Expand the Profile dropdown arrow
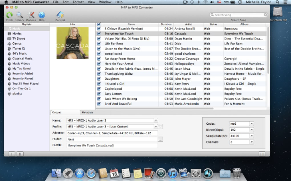Viewport: 291px width, 181px height. tap(156, 127)
